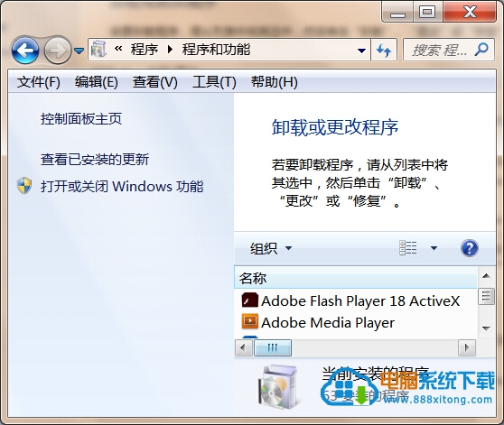Screen dimensions: 504x425
Task: Click the Adobe Flash Player icon
Action: [250, 300]
